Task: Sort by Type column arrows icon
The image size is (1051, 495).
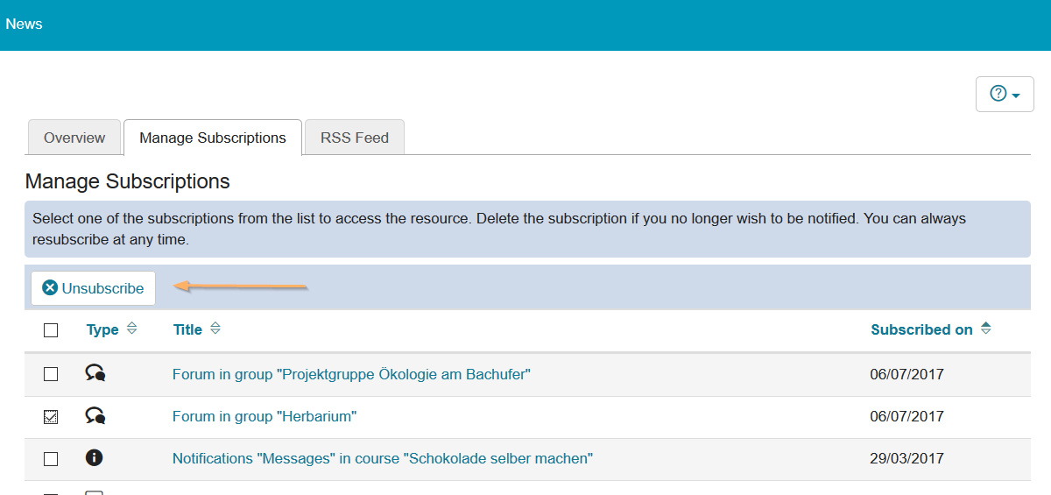Action: click(131, 329)
